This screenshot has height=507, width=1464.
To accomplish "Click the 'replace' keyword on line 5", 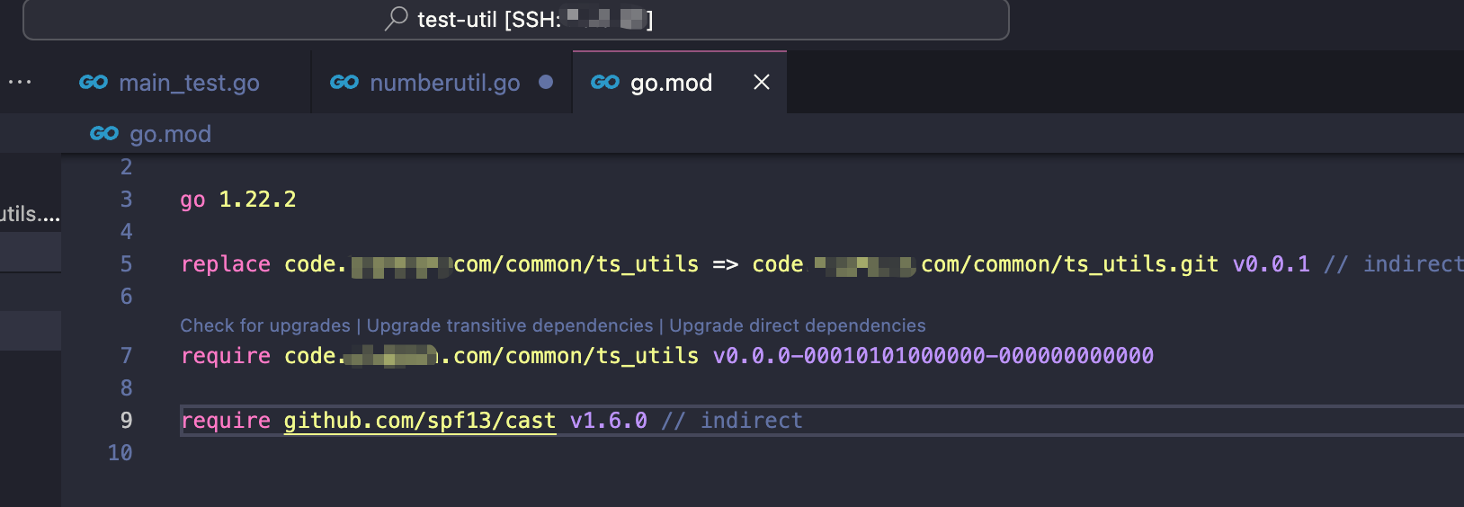I will point(226,264).
